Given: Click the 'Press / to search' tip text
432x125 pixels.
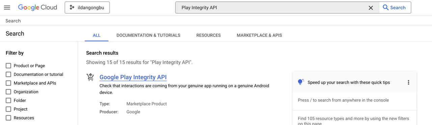Looking at the screenshot, I should (343, 100).
